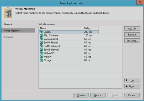Click the Remove button
Image resolution: width=144 pixels, height=101 pixels.
click(x=132, y=34)
